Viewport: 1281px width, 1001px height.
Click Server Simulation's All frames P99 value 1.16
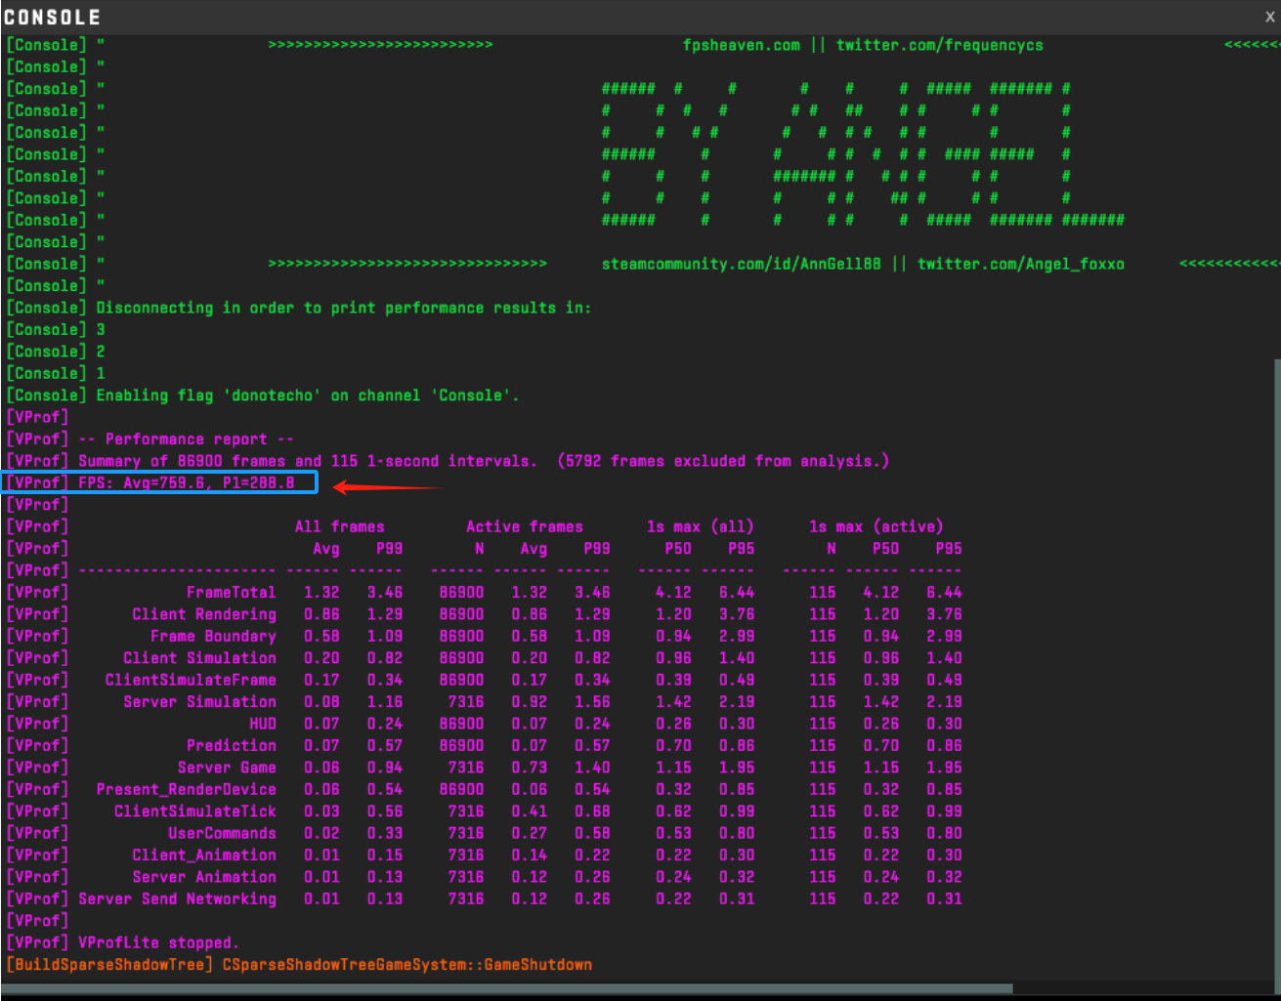(x=385, y=701)
